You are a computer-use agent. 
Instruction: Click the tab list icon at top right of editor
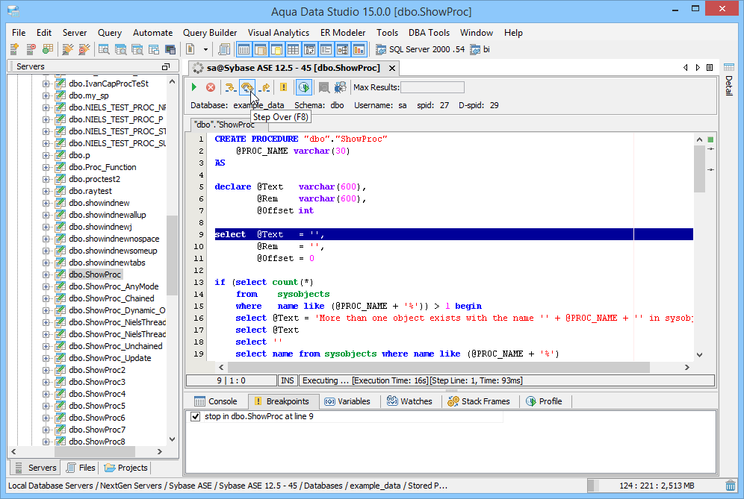(710, 68)
